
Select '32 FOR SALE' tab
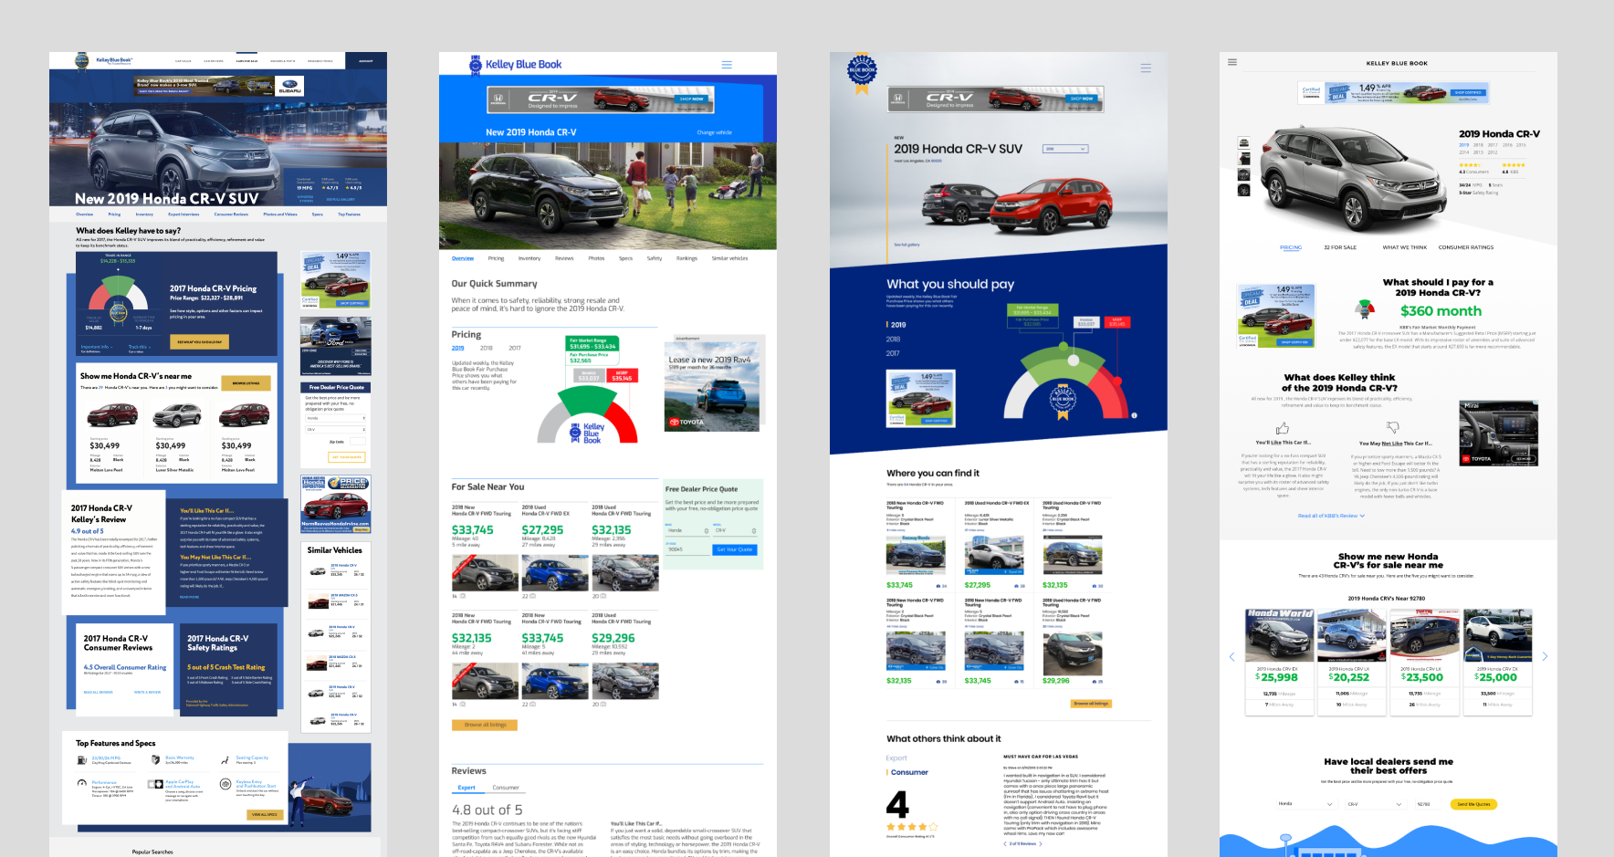click(1340, 247)
